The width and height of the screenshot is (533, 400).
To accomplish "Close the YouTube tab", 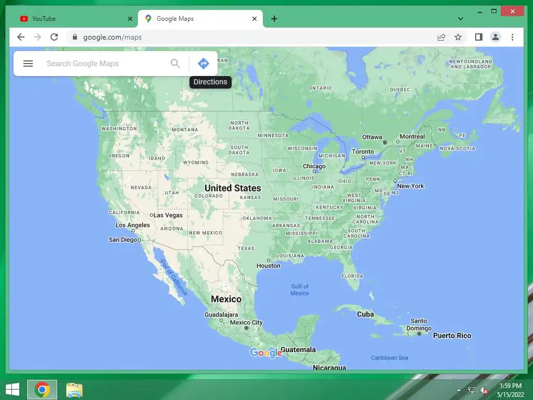I will [x=130, y=19].
